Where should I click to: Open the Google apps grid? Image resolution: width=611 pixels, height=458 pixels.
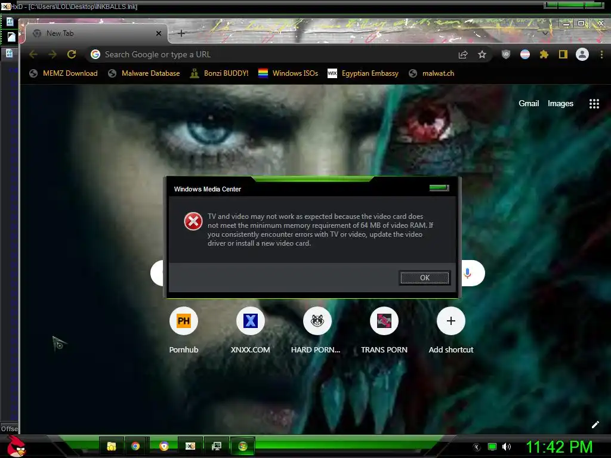click(x=594, y=104)
